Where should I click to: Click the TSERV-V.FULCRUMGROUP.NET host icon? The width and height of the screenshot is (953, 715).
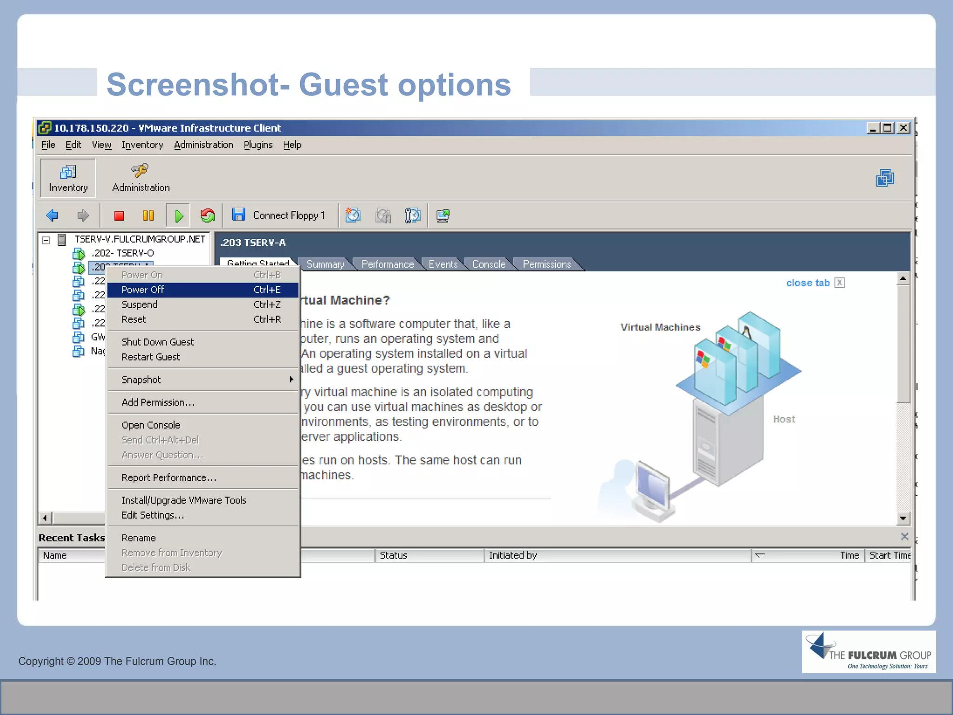(61, 239)
